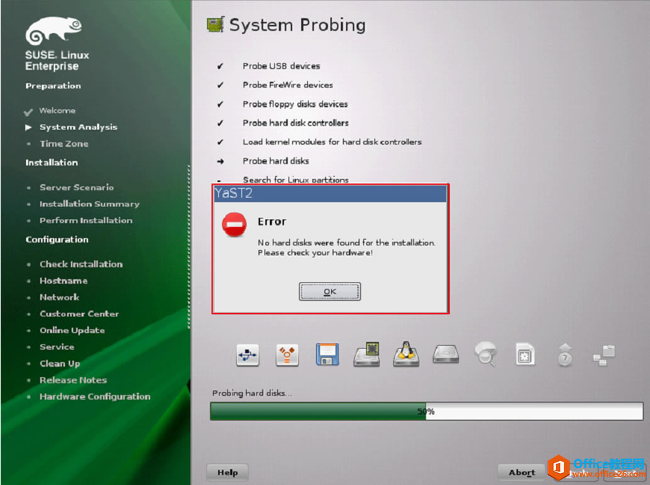Screen dimensions: 650x485
Task: Select Check Installation step
Action: (x=81, y=264)
